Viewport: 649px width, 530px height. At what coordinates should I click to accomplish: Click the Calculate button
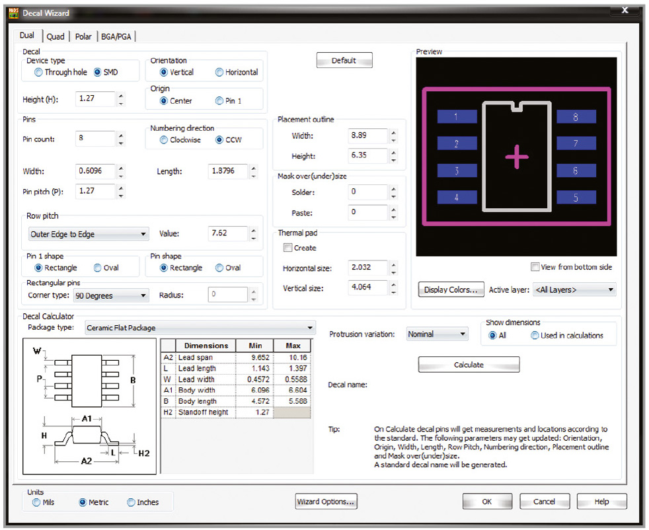[469, 365]
